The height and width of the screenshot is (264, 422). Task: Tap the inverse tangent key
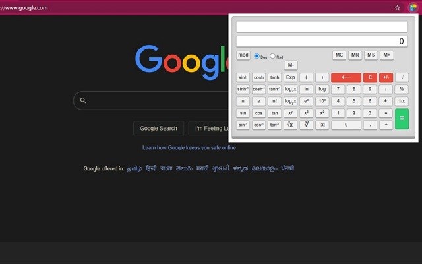point(274,125)
